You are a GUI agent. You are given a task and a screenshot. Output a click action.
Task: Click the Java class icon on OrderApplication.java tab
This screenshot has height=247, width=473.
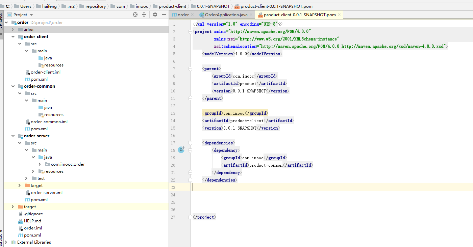pos(202,15)
